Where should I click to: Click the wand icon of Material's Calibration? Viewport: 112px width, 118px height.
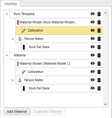(x=24, y=72)
